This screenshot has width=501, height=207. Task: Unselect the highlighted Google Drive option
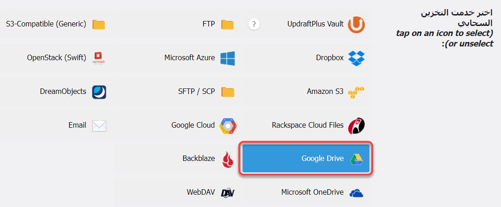click(x=306, y=159)
